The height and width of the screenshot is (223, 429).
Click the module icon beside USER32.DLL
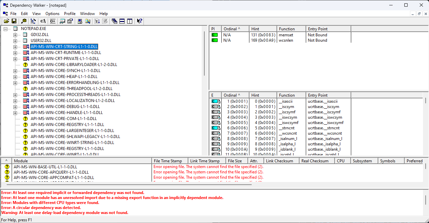25,41
